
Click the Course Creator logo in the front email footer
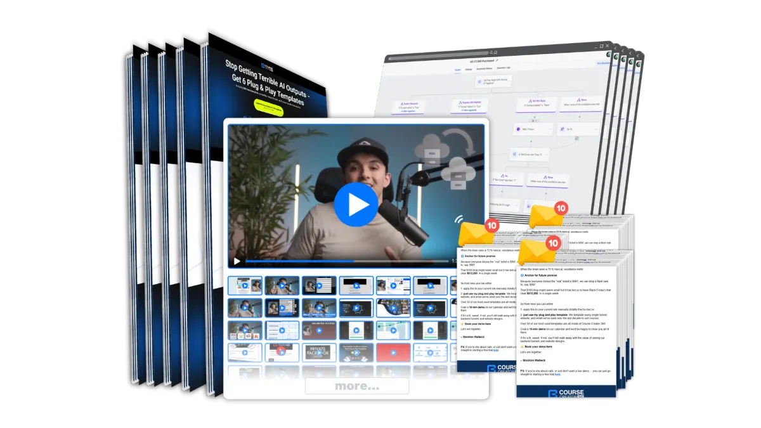[567, 394]
